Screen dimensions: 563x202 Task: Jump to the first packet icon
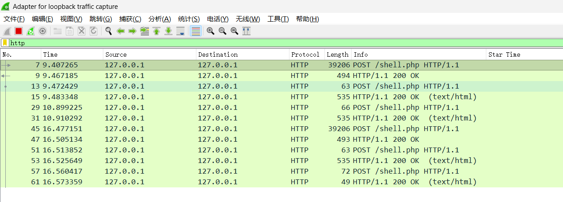(156, 31)
